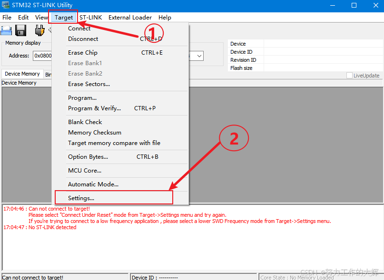Open the ST-LINK menu
Viewport: 384px width, 280px height.
90,18
